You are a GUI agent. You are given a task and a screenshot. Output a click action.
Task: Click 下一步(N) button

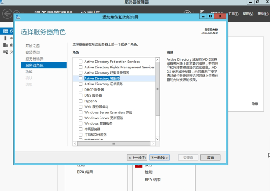(159, 157)
